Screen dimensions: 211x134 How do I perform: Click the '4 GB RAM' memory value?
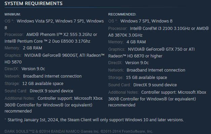pos(136,42)
